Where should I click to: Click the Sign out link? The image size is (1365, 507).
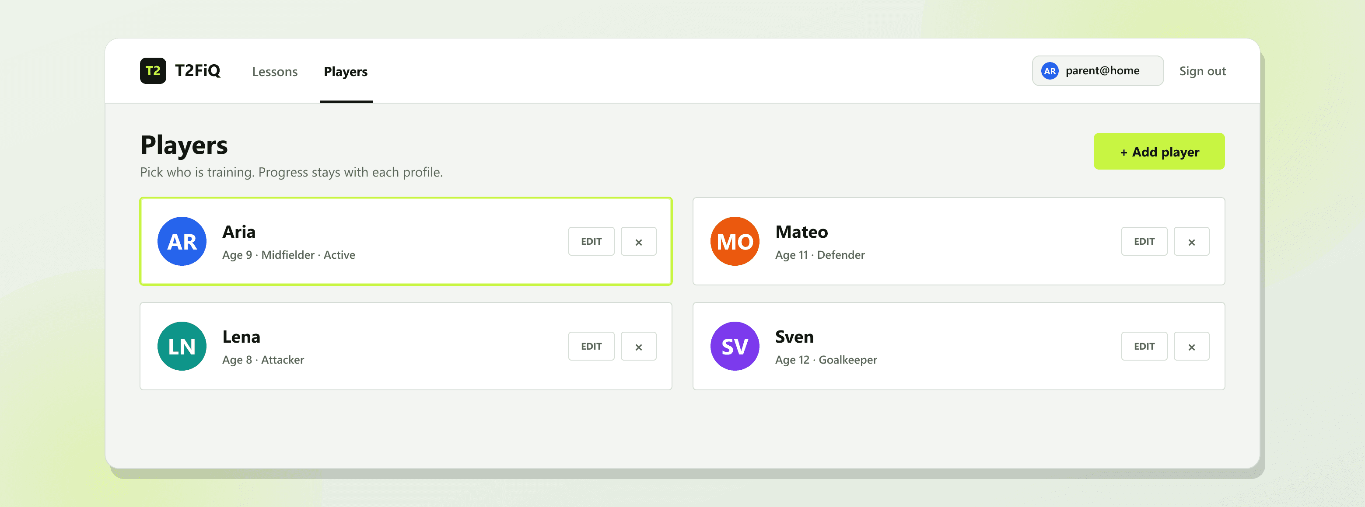coord(1202,71)
